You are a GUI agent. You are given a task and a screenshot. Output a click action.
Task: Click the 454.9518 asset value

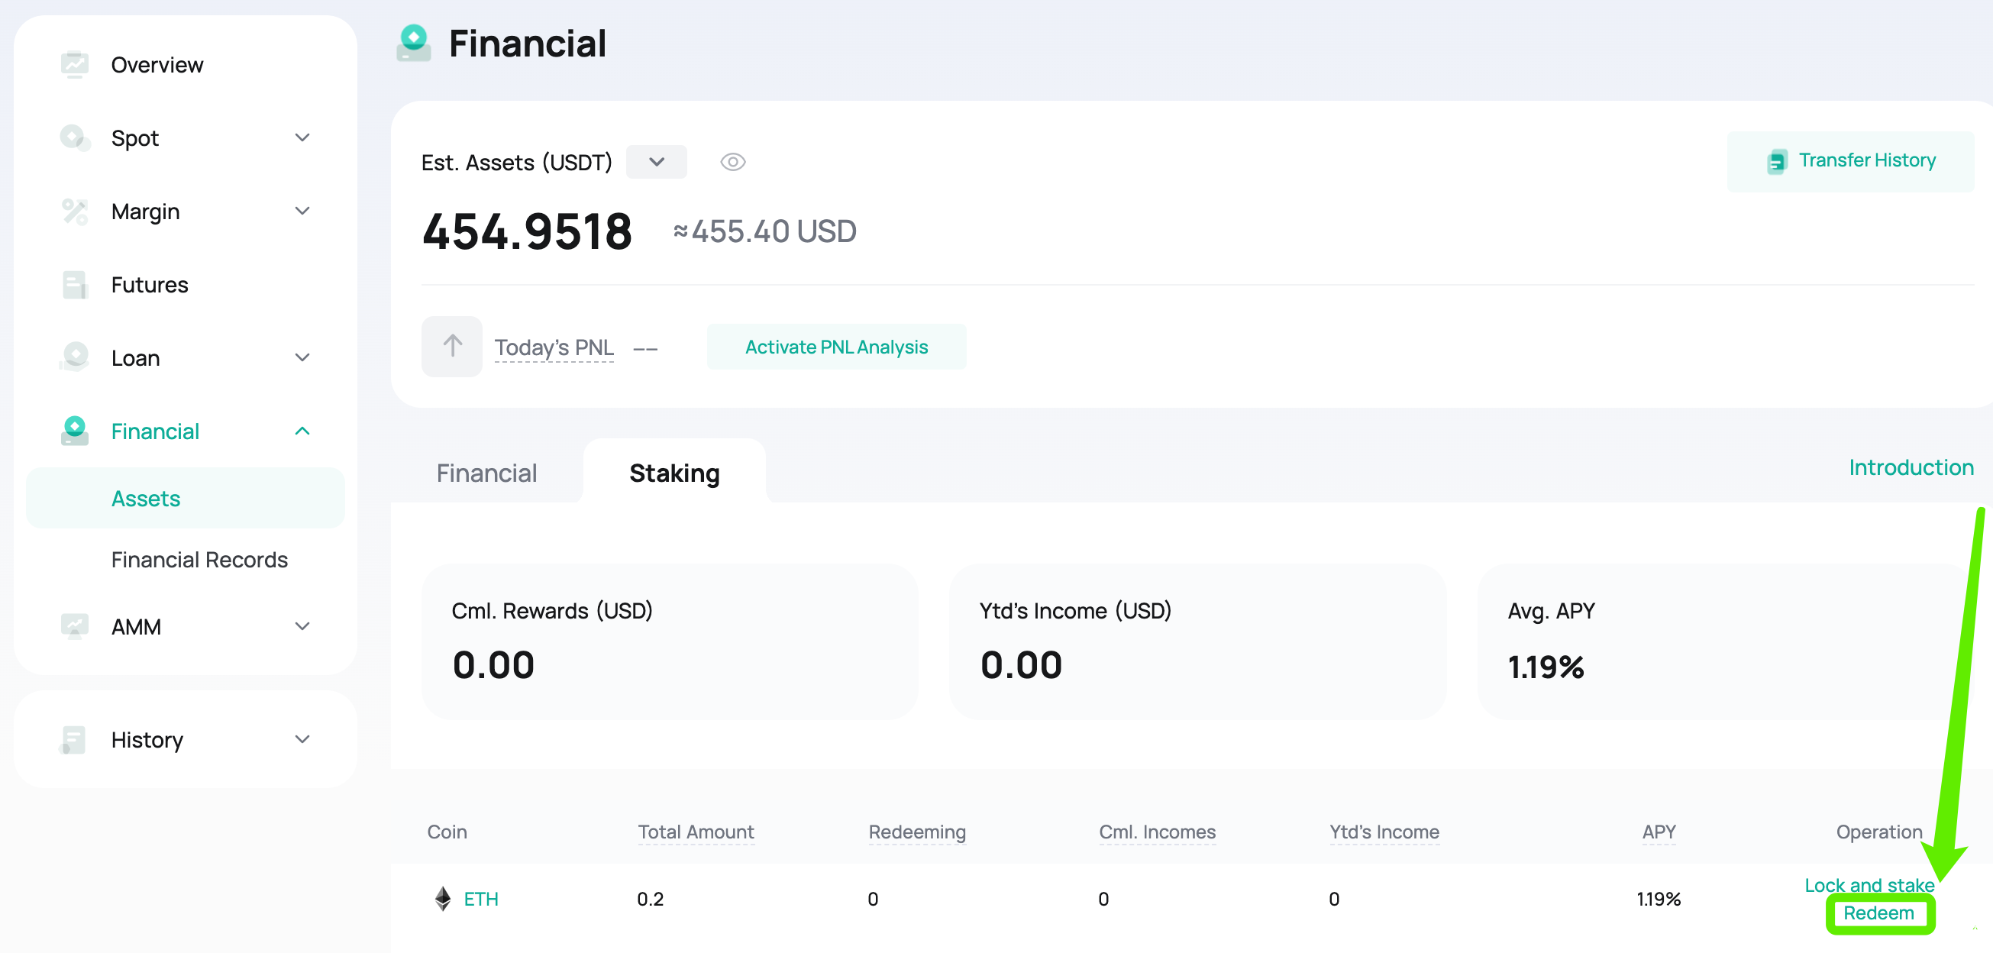[x=527, y=231]
